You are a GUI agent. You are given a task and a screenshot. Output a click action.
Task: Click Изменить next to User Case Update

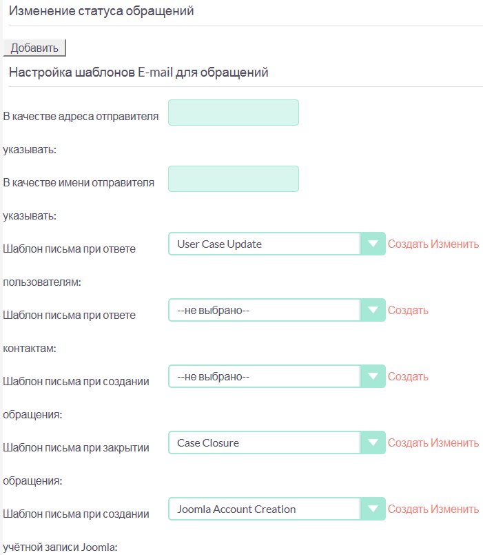(x=455, y=244)
